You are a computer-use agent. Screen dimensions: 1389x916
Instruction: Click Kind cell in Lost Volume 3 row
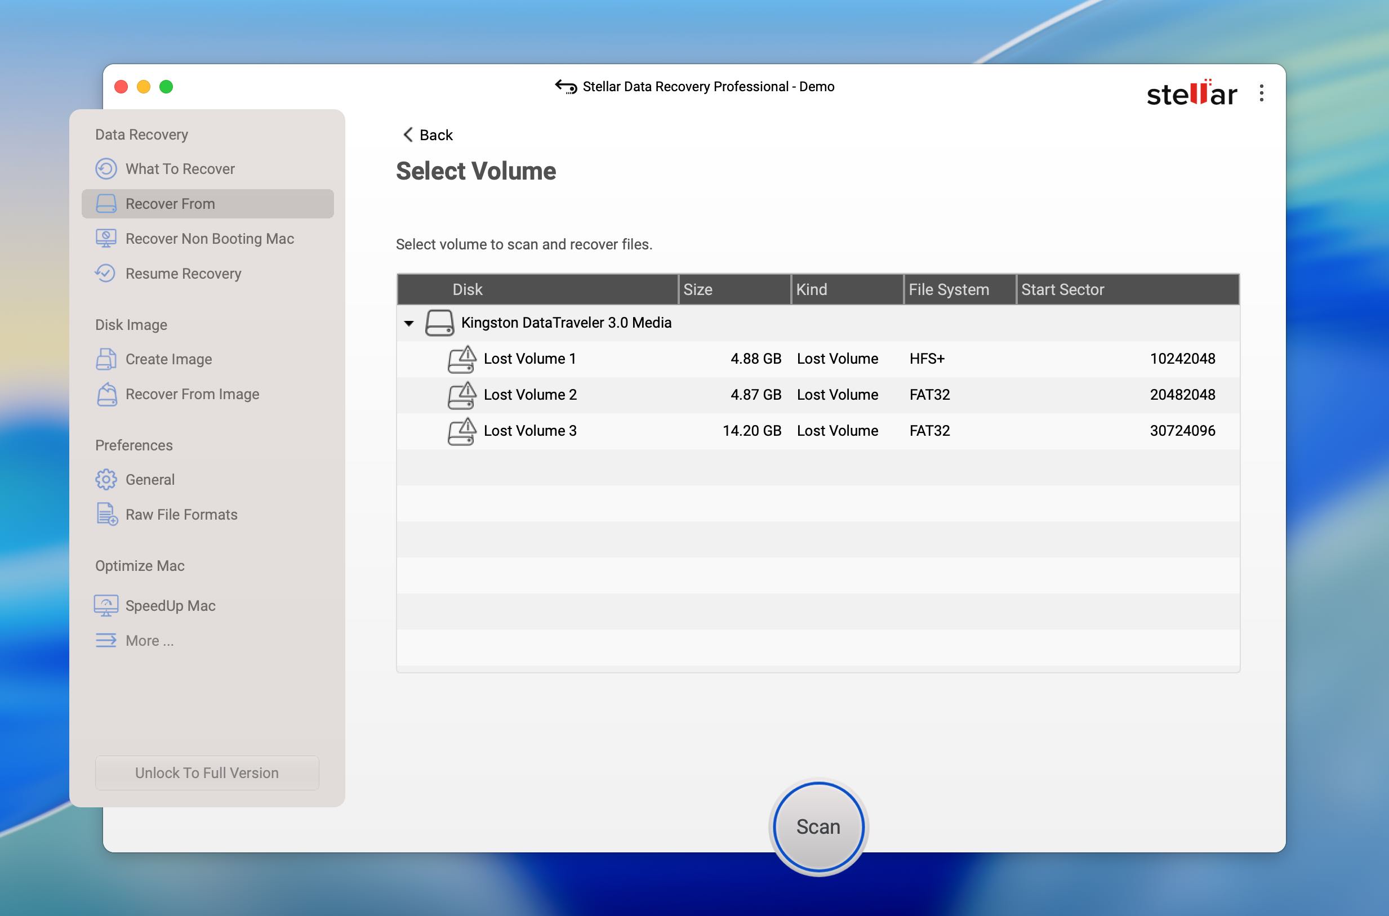(838, 431)
